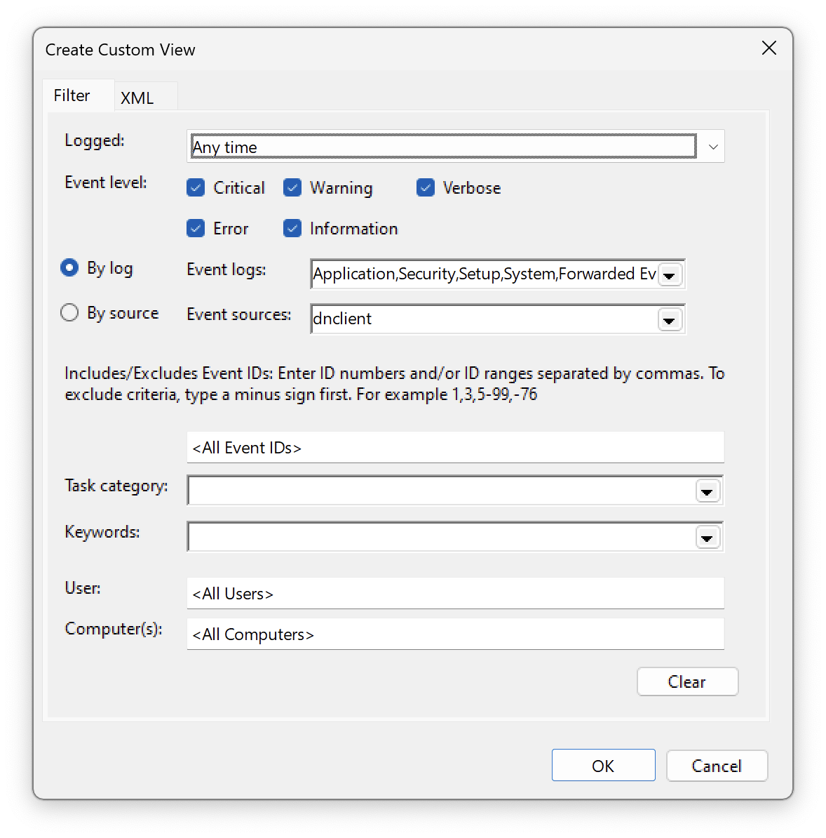Screen dimensions: 826x838
Task: Click the '<All Event IDs>' input field
Action: click(455, 447)
